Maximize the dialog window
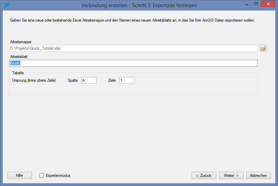The height and width of the screenshot is (186, 278). tap(256, 4)
